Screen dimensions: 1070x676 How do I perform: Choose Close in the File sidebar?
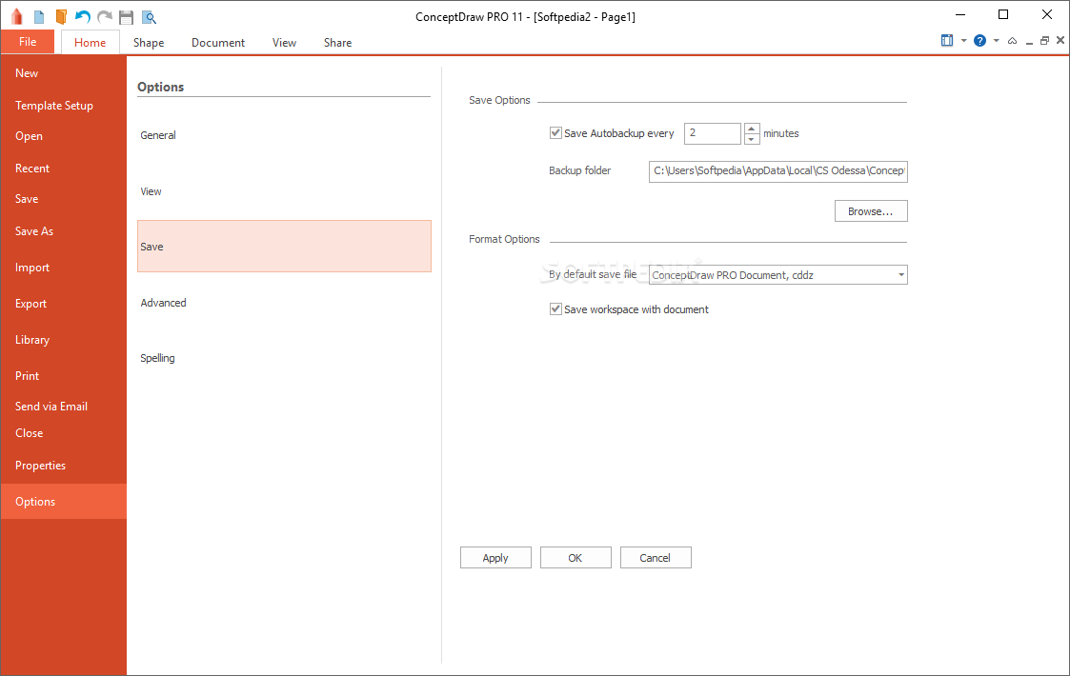[x=64, y=433]
